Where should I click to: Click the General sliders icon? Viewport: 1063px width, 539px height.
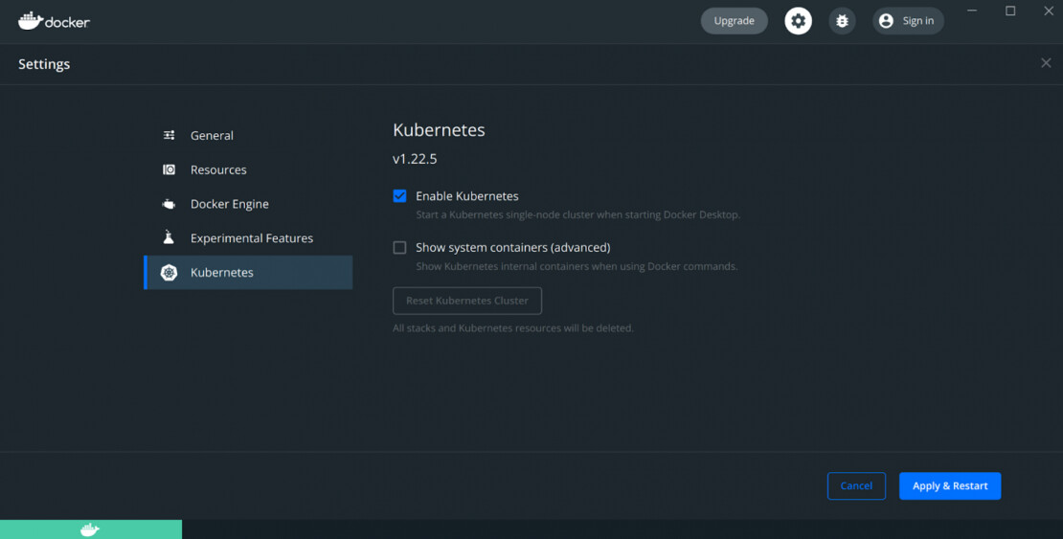pos(170,136)
